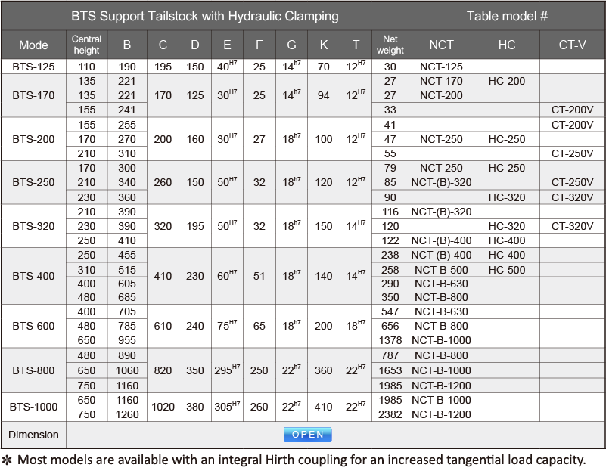Select the BTS-200 model cell
Screen dimensions: 606x471
[33, 139]
